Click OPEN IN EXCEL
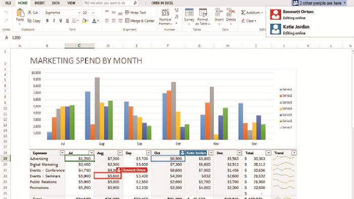 coord(162,3)
